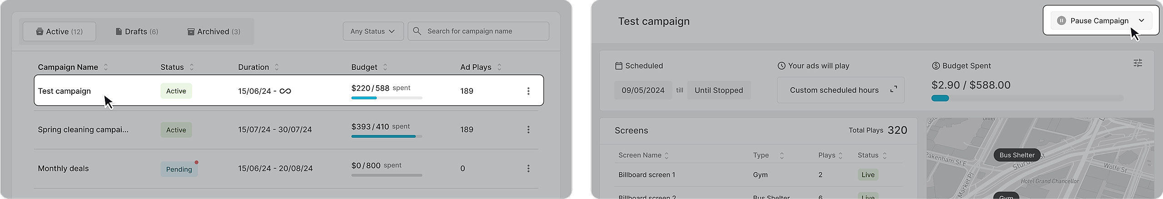Sort campaigns by Ad Plays column
Image resolution: width=1163 pixels, height=199 pixels.
tap(499, 67)
